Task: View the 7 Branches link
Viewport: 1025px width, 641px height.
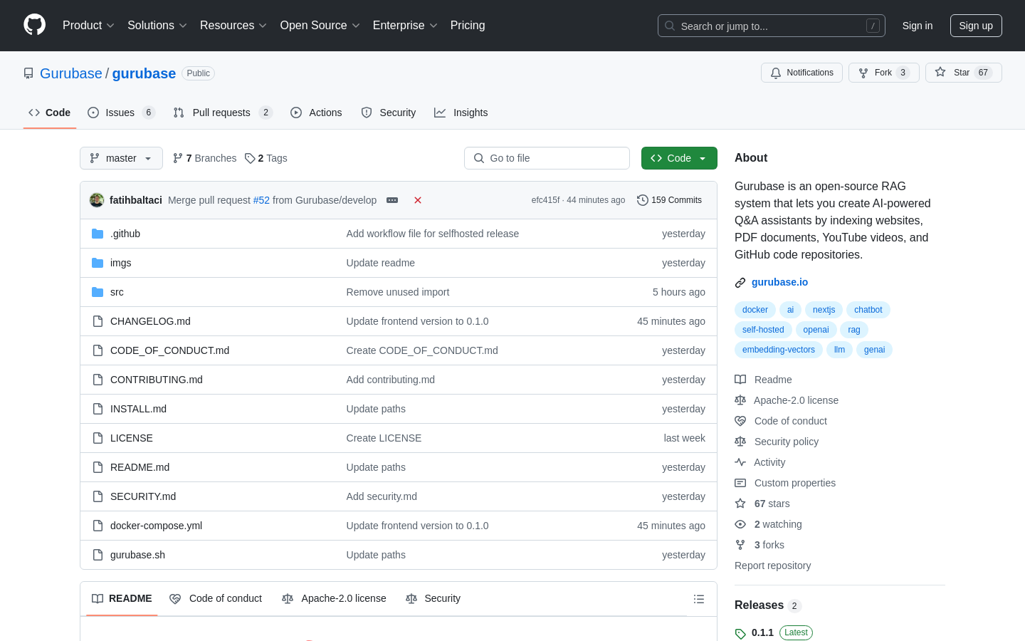Action: 204,158
